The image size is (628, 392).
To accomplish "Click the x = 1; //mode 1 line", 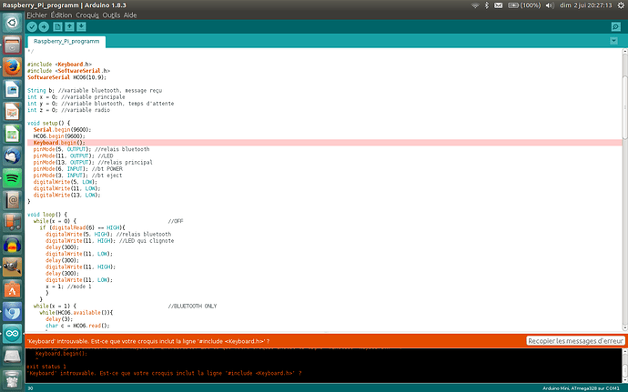I will pyautogui.click(x=68, y=286).
